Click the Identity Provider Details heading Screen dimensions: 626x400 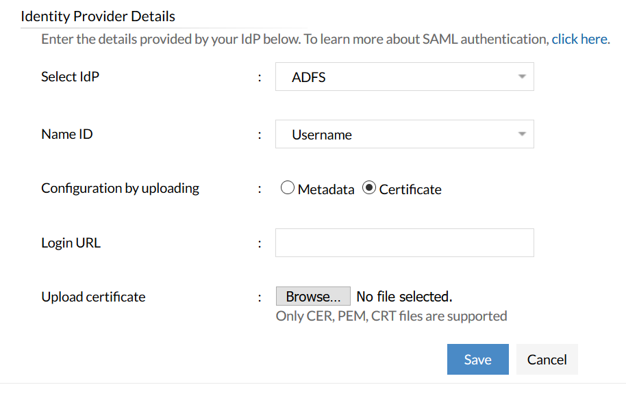[x=98, y=16]
